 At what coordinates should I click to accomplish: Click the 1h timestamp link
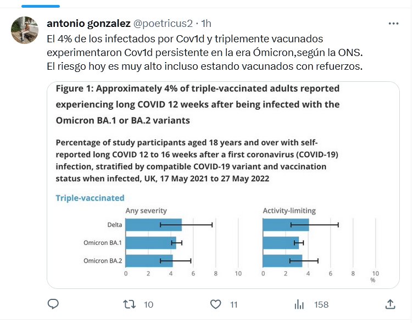[x=206, y=24]
